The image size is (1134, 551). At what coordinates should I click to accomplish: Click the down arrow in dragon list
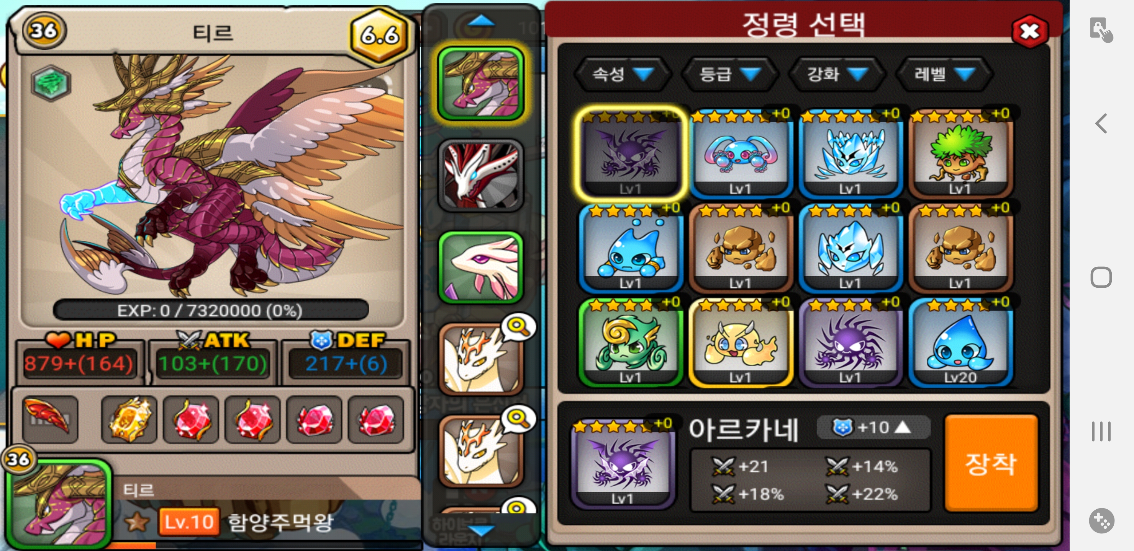tap(481, 530)
